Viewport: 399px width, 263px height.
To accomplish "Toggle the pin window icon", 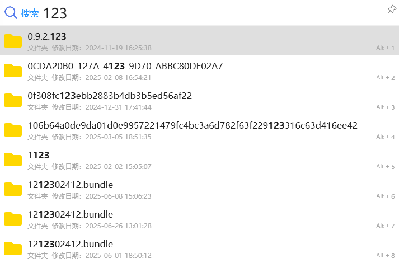I will [392, 9].
